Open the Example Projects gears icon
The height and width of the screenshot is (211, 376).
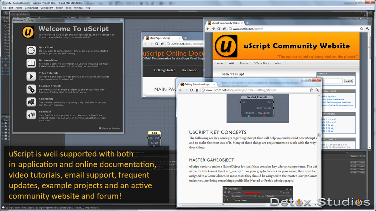pos(31,89)
